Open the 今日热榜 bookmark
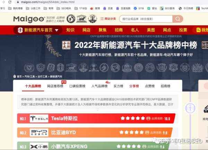Screen dimensions: 208x150 coord(186,8)
